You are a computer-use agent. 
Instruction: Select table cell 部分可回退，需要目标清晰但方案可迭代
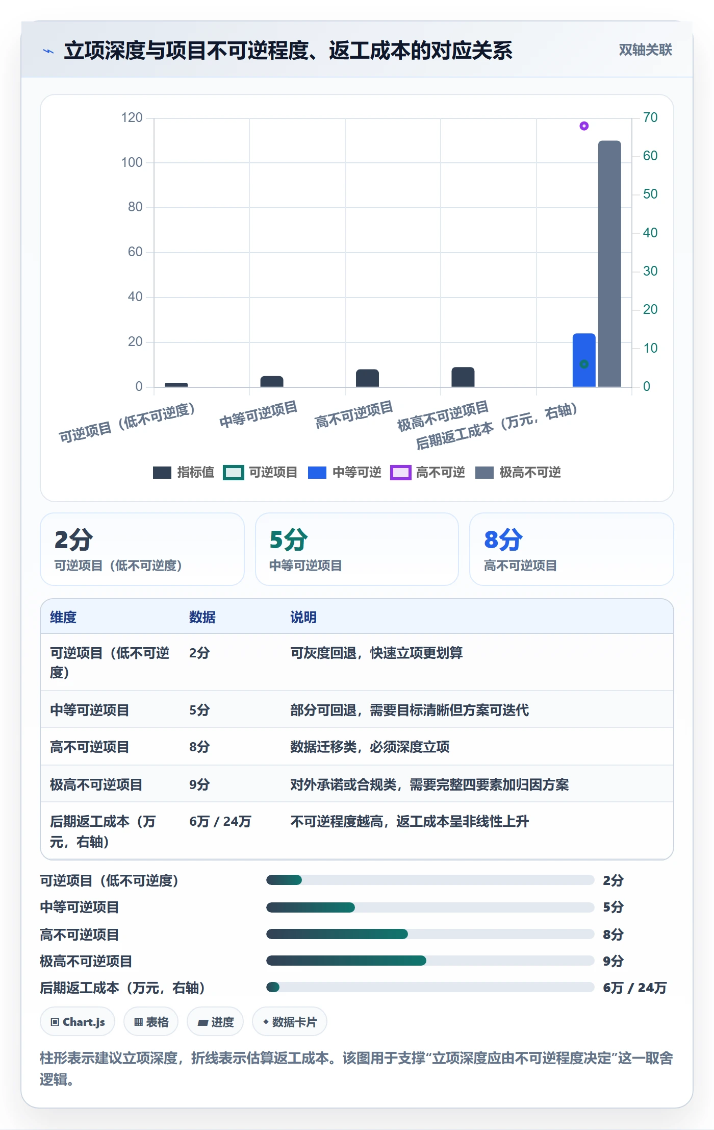click(410, 710)
